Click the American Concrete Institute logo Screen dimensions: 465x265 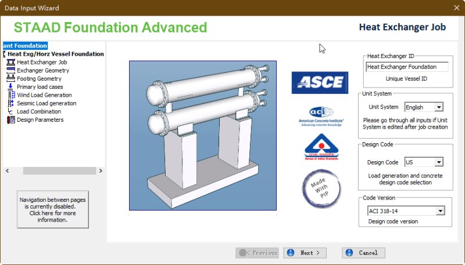tap(321, 117)
